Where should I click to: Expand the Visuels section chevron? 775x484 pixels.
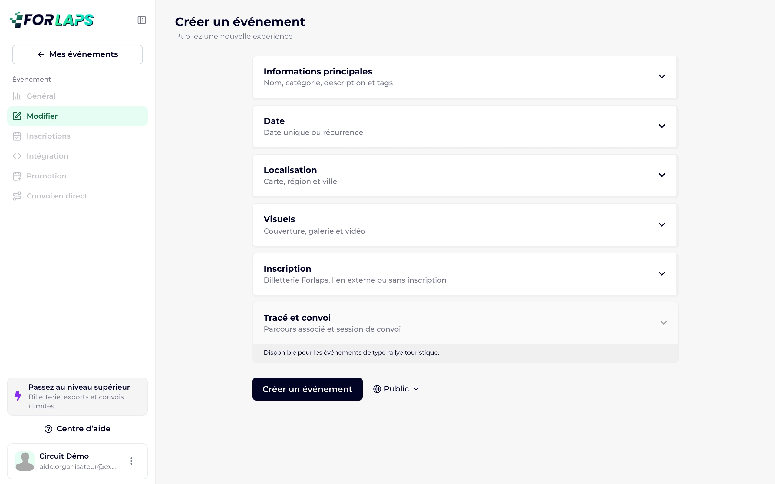(x=662, y=225)
